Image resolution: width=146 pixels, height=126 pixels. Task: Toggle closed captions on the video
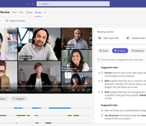(73, 90)
